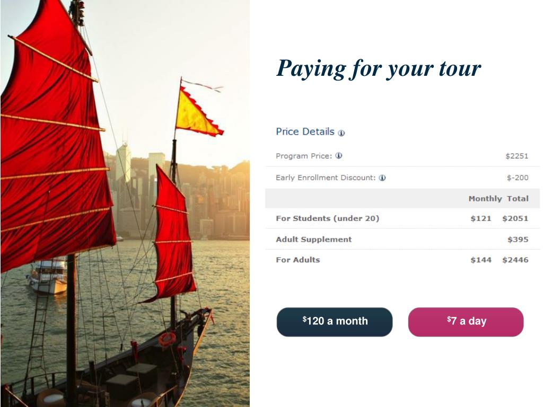The image size is (543, 407).
Task: Open the Early Enrollment Discount info icon
Action: click(382, 178)
